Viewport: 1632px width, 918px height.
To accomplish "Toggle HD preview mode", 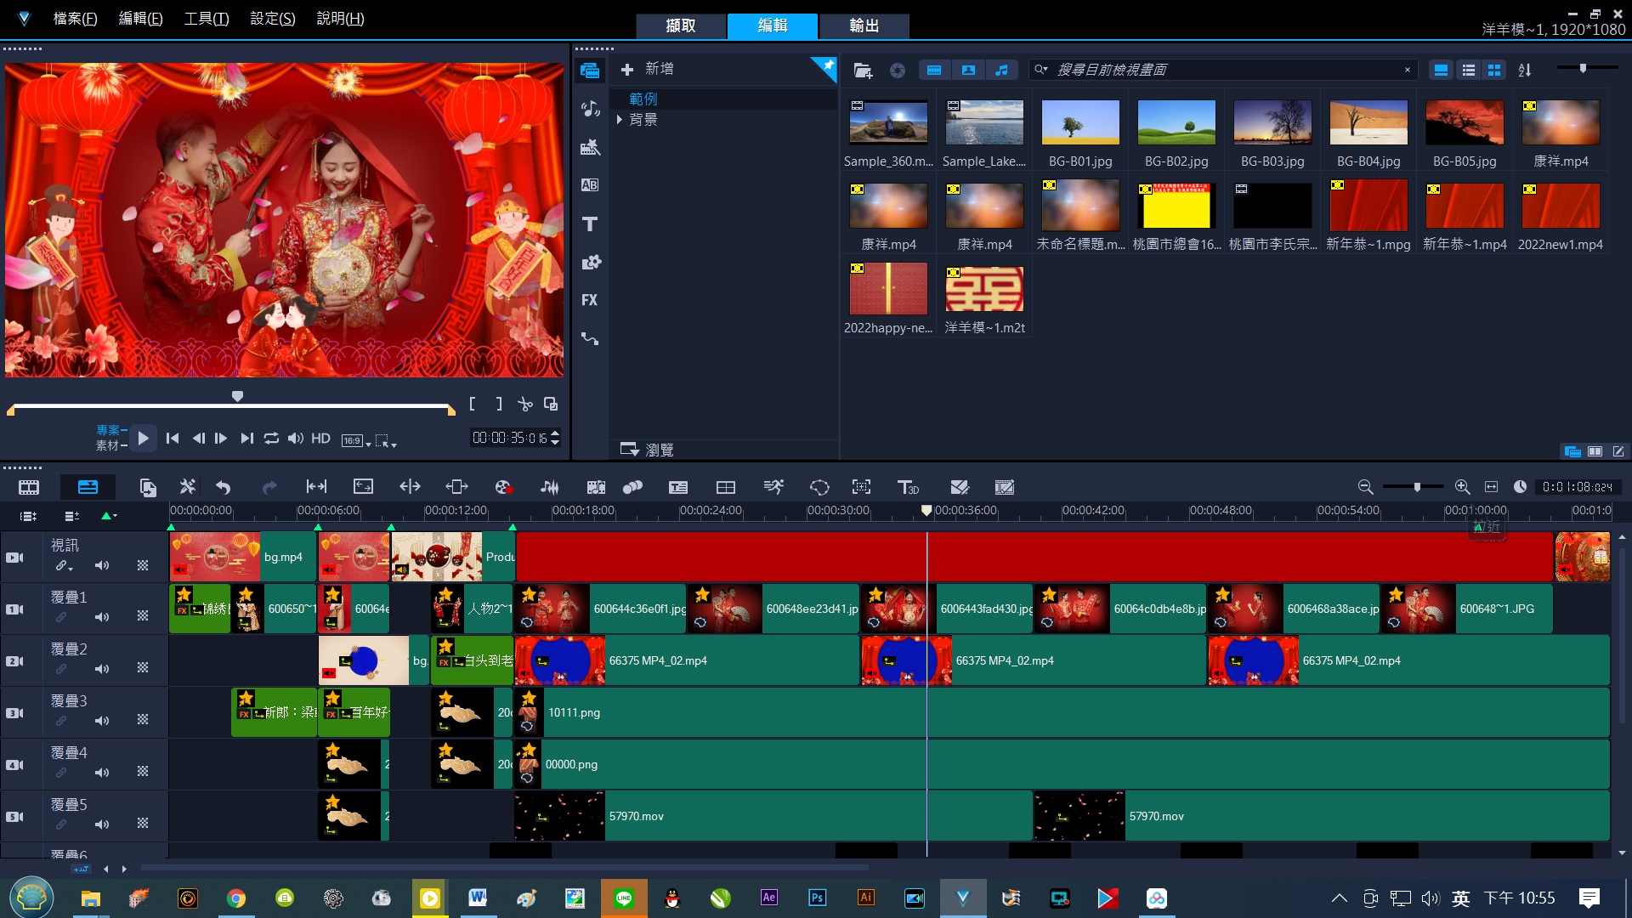I will point(320,439).
